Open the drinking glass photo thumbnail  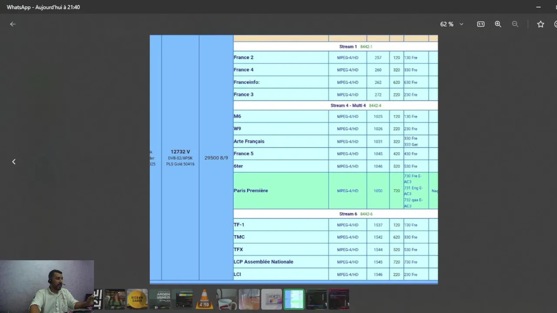[249, 299]
